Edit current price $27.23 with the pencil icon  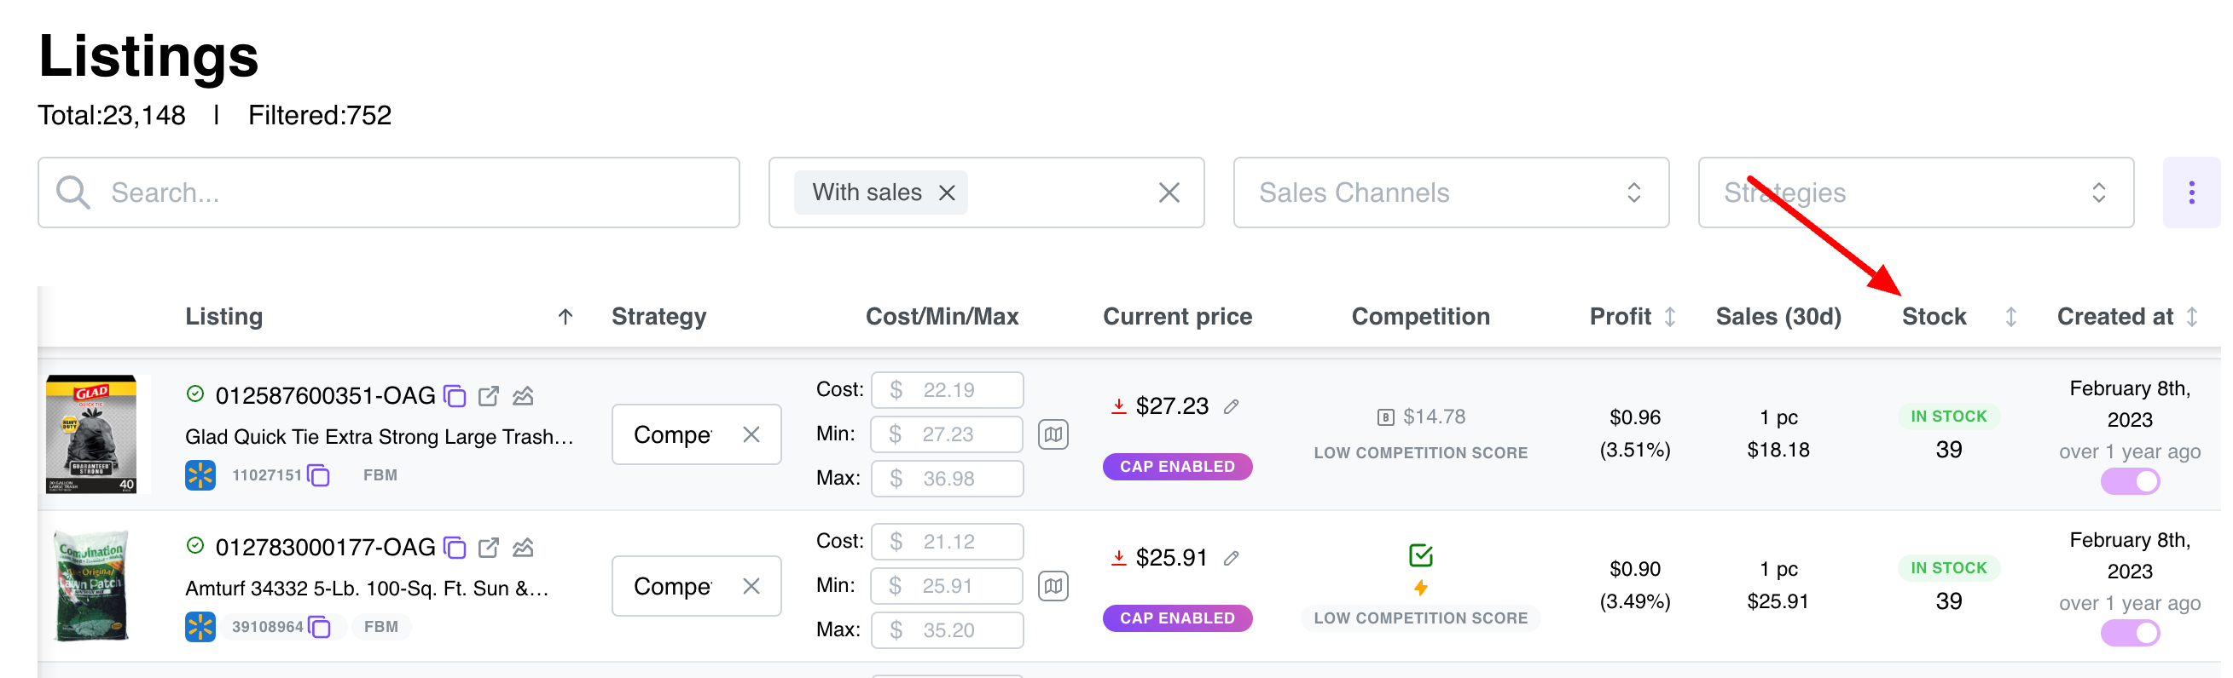click(1231, 406)
